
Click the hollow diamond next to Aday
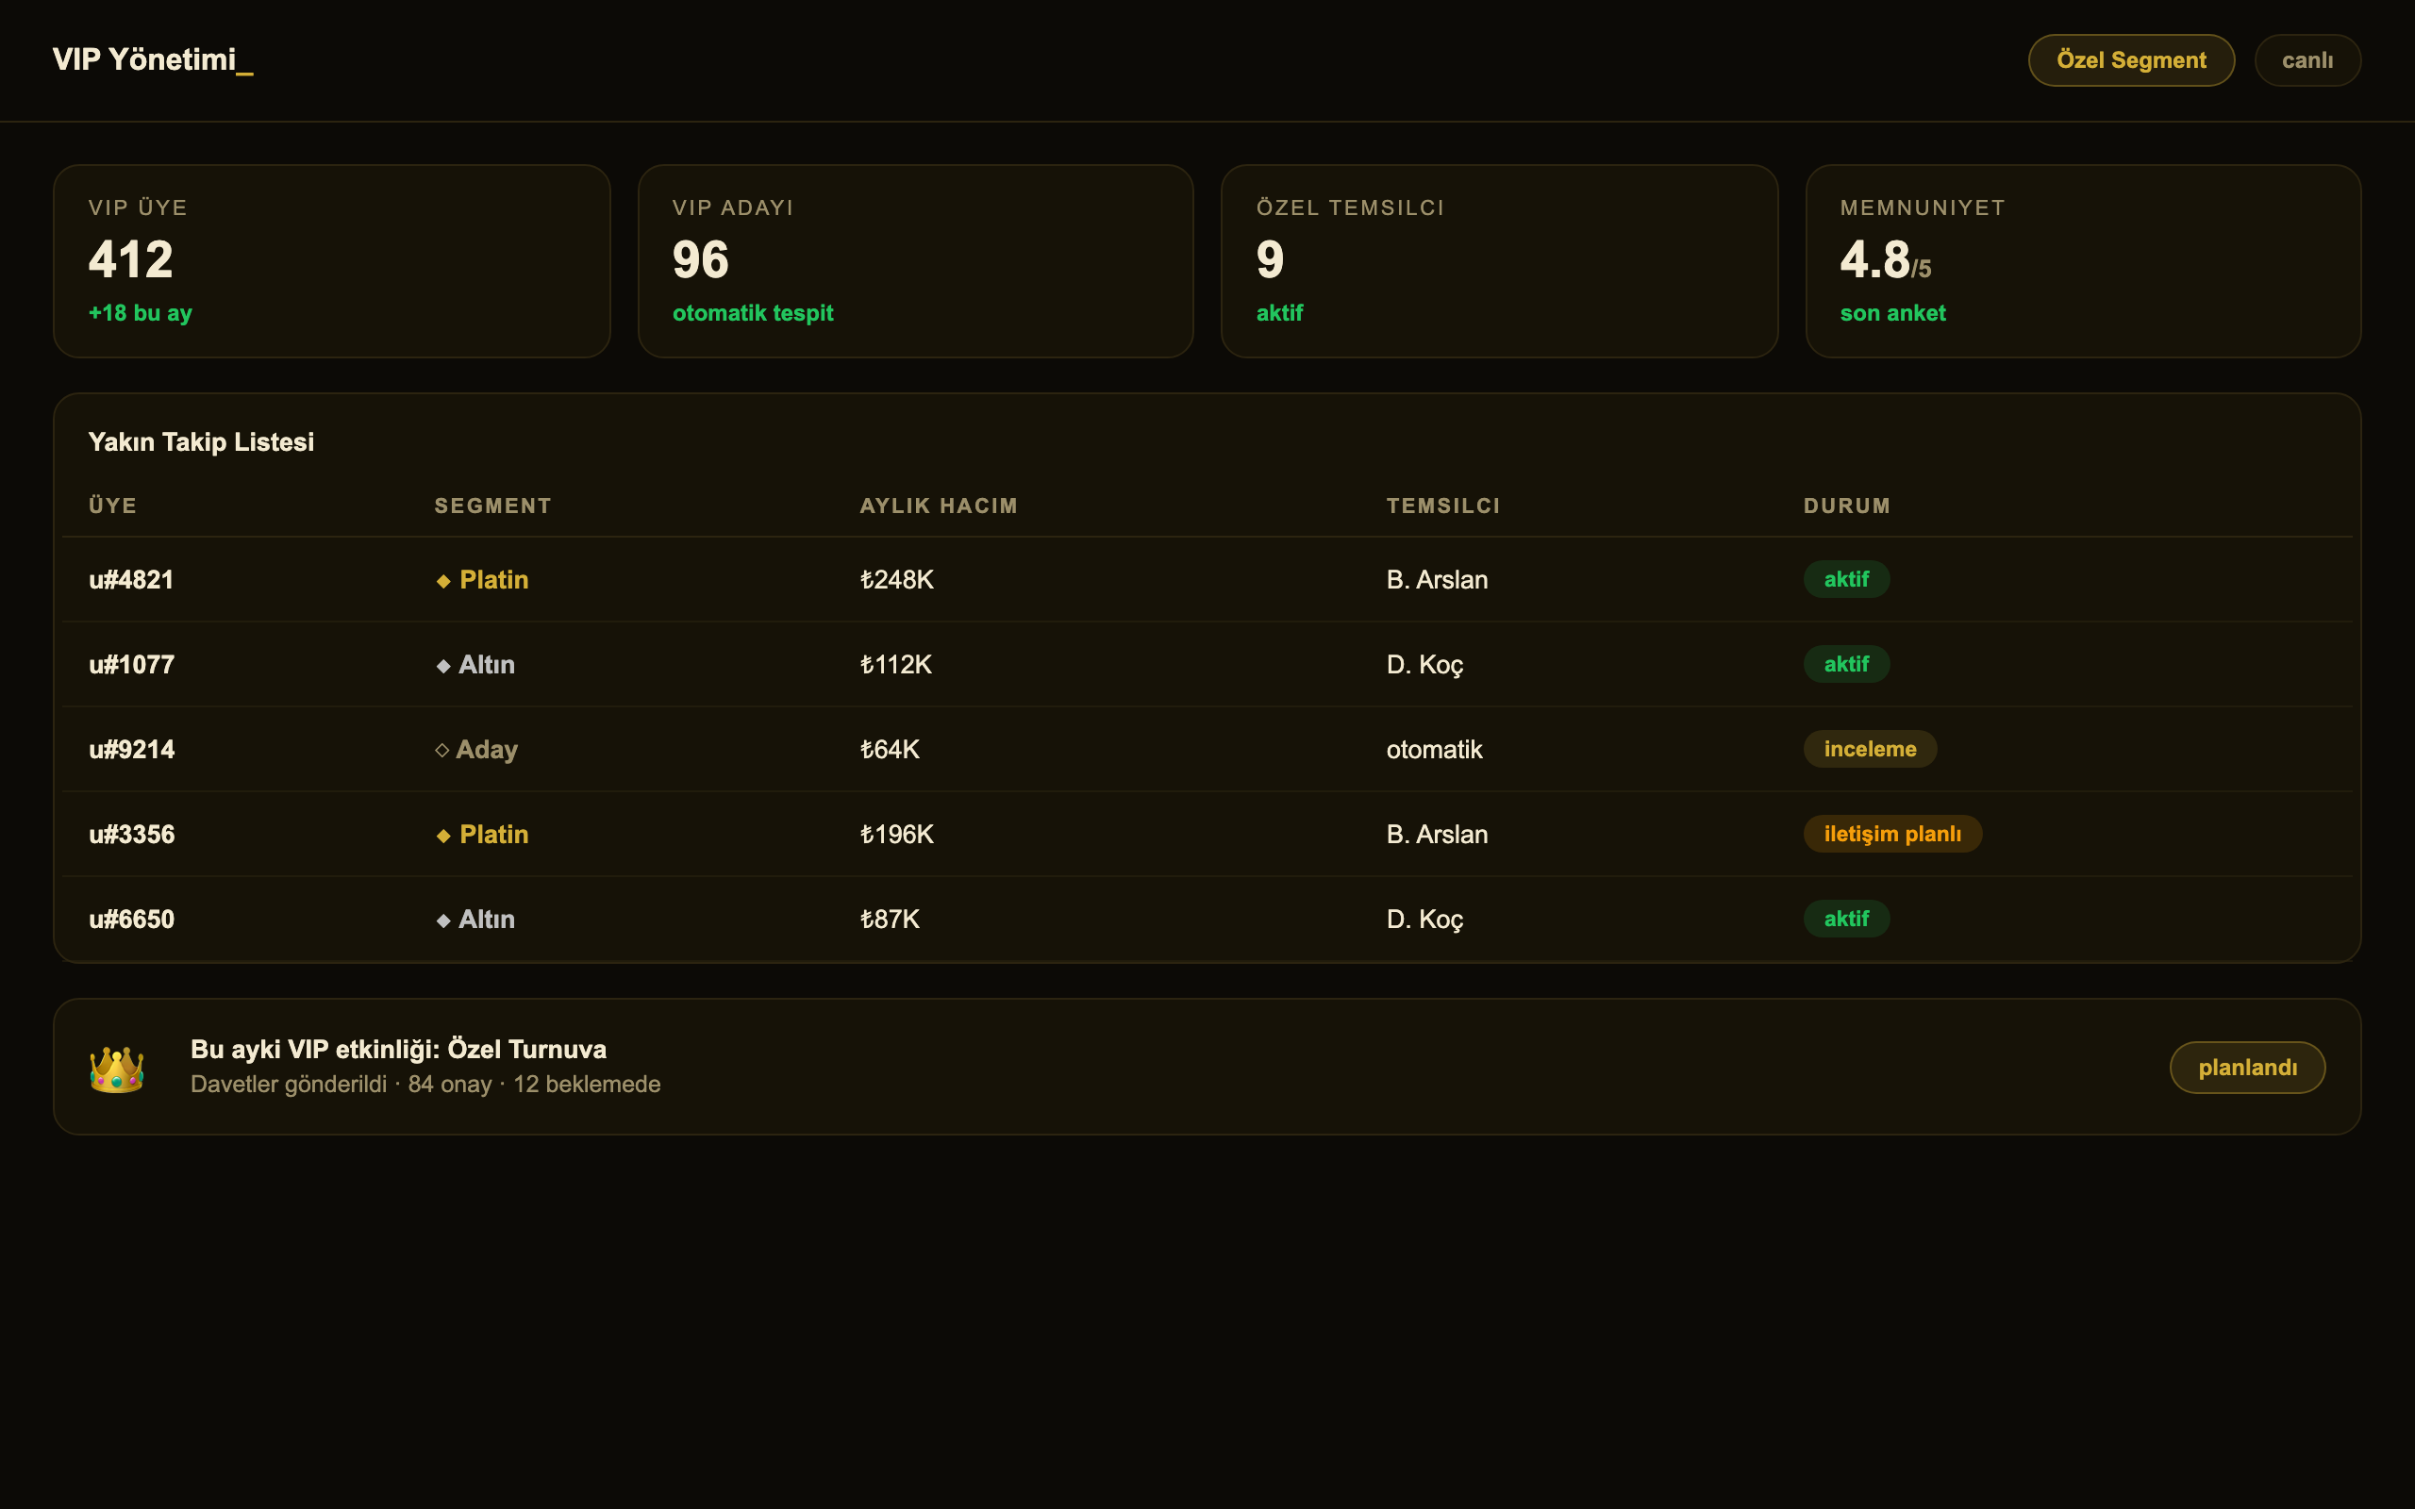pyautogui.click(x=442, y=750)
